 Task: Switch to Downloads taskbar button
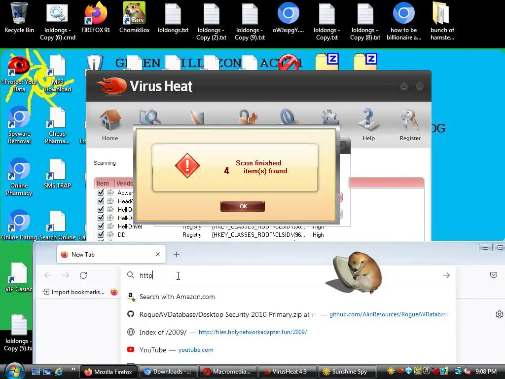click(x=168, y=372)
